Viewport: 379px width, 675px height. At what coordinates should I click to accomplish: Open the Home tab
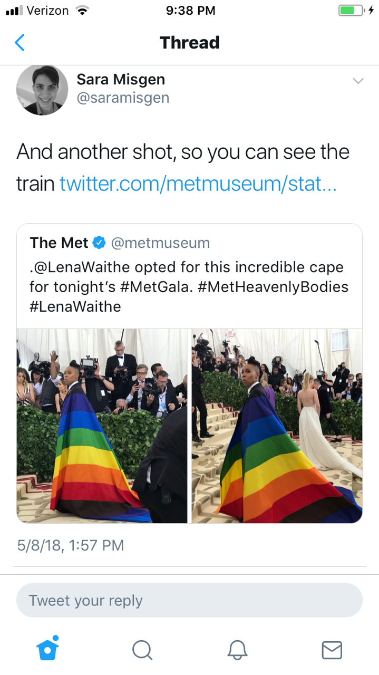(47, 649)
